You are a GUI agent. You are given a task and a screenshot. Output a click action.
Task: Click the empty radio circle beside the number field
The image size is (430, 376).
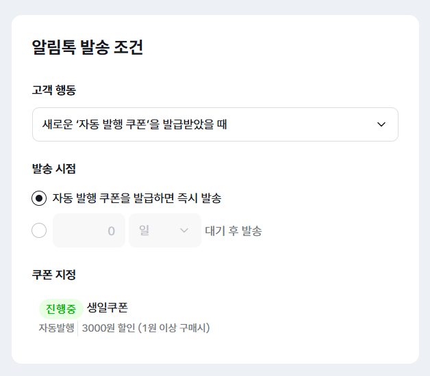tap(40, 230)
